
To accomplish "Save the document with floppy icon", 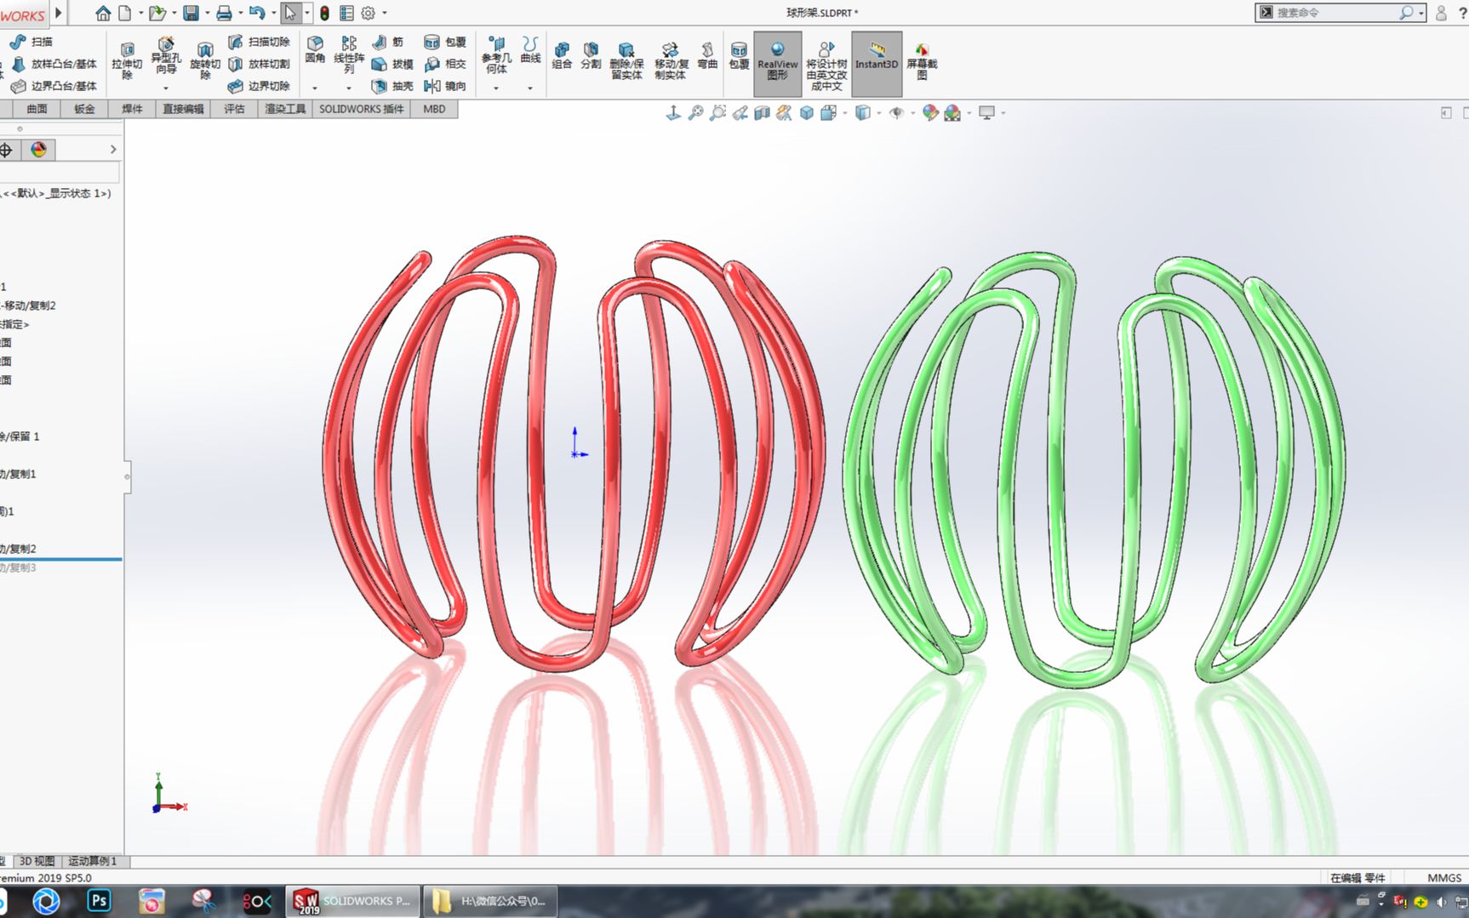I will click(191, 13).
